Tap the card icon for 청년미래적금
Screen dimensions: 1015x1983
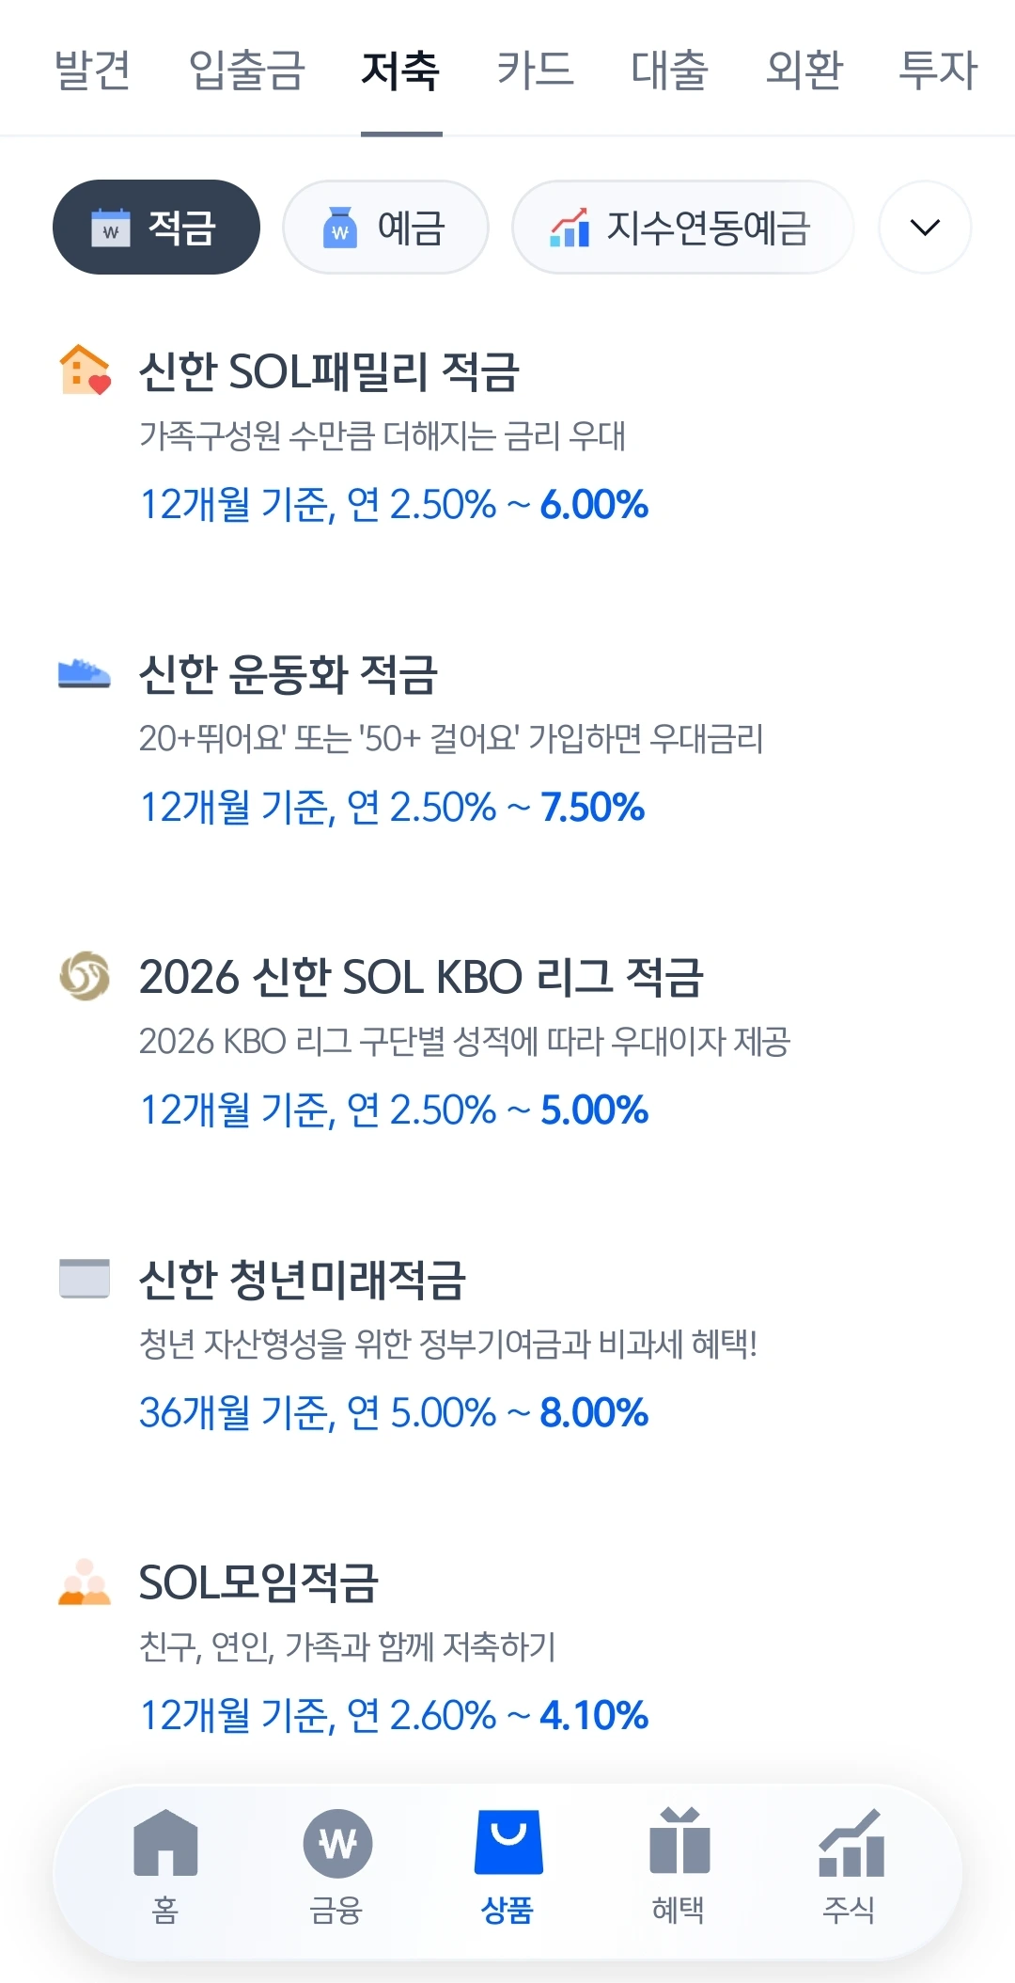click(x=85, y=1279)
